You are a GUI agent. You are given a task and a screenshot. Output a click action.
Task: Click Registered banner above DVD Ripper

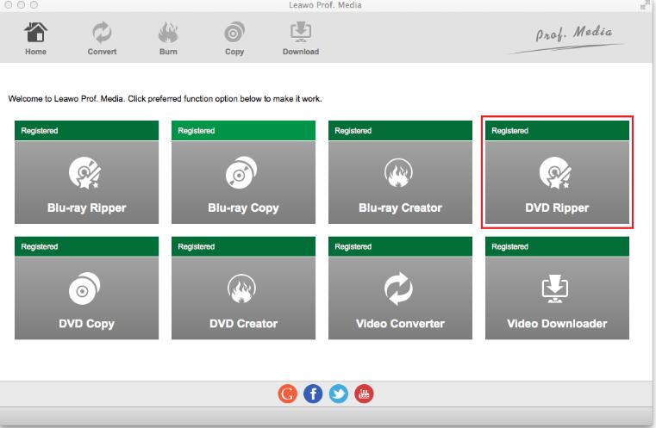[557, 130]
